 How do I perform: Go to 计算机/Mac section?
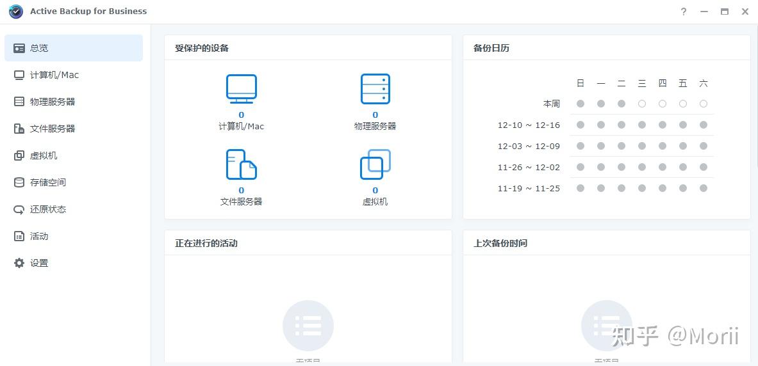click(74, 75)
